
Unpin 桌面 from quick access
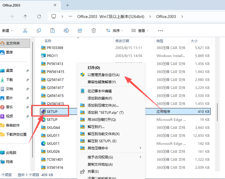27,71
